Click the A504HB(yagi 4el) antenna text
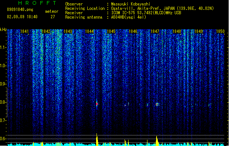Viewport: 229px width, 146px height. 129,17
